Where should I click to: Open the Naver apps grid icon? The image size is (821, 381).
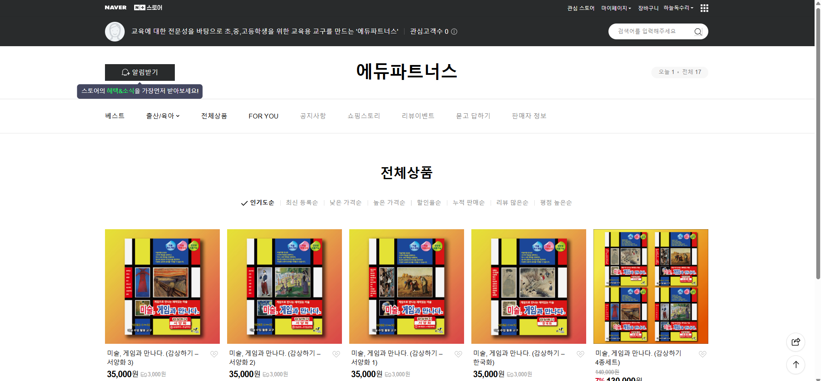[704, 8]
